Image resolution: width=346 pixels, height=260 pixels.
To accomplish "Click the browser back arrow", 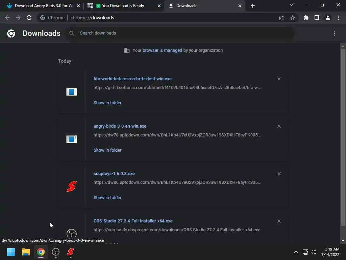I will (x=7, y=18).
